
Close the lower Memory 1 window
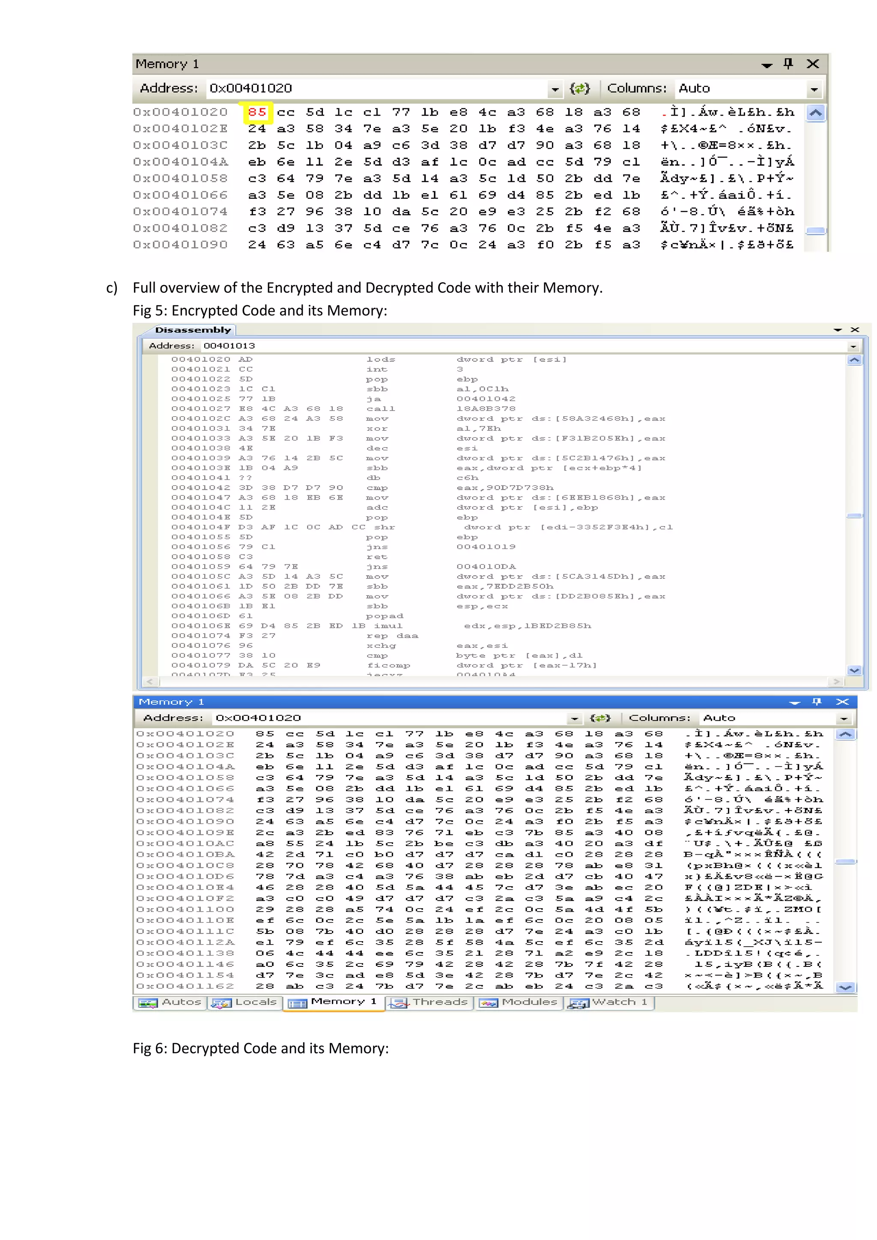[842, 701]
